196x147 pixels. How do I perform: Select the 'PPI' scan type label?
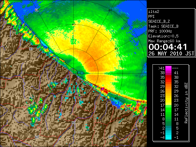pyautogui.click(x=151, y=17)
